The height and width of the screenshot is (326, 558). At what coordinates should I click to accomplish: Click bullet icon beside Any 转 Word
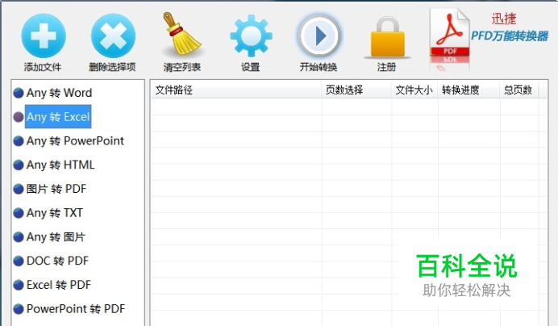point(19,93)
